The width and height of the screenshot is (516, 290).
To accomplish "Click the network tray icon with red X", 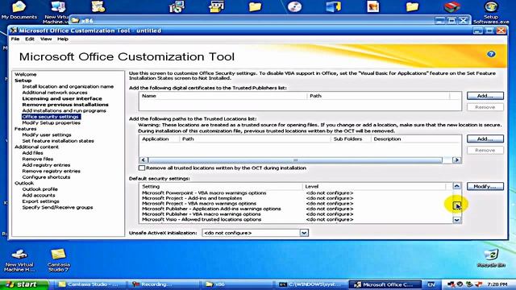I will (x=451, y=284).
